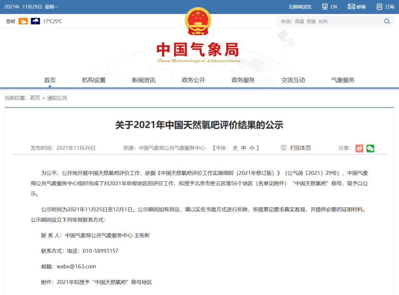Click the night weather icon beside temperature
Screen dimensions: 399x295
click(35, 21)
